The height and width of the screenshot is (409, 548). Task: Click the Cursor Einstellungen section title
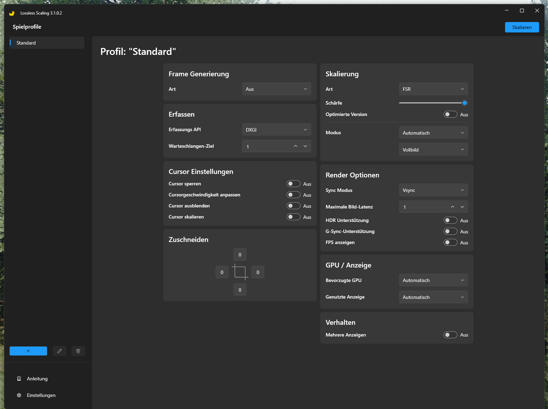[x=201, y=172]
